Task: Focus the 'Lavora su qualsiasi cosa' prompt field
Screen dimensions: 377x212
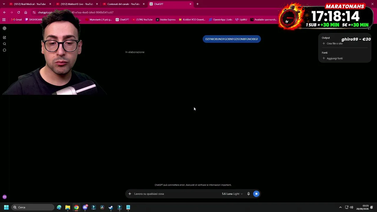Action: pos(177,194)
